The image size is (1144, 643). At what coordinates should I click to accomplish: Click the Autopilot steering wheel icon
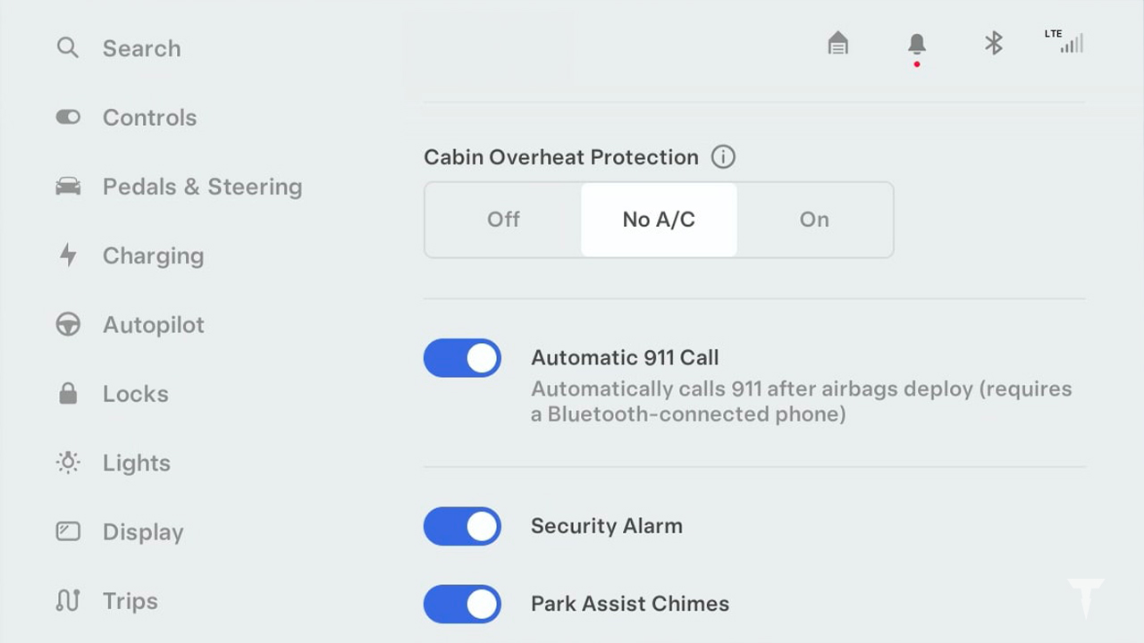coord(68,324)
